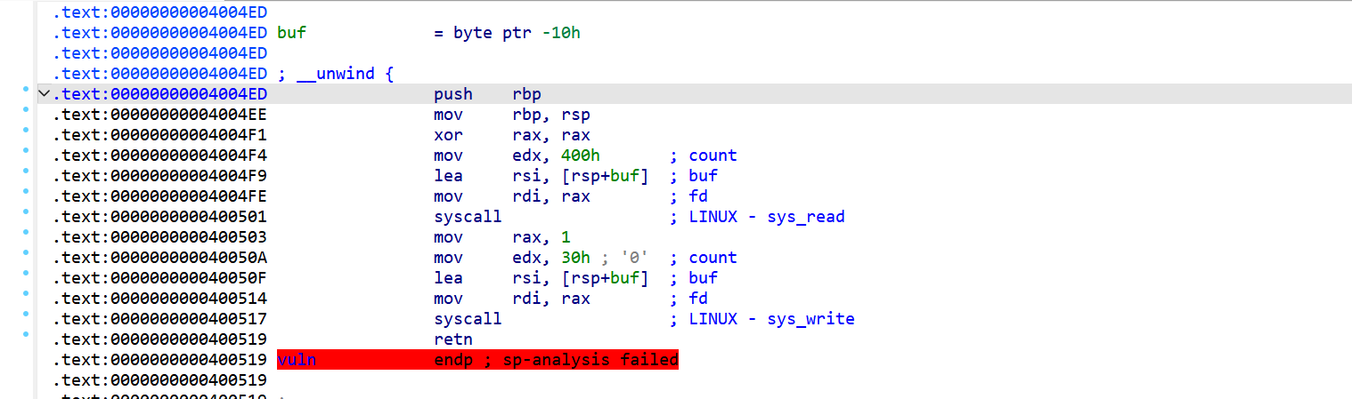Click address .text:000000000040050A
The image size is (1352, 399).
(x=159, y=258)
